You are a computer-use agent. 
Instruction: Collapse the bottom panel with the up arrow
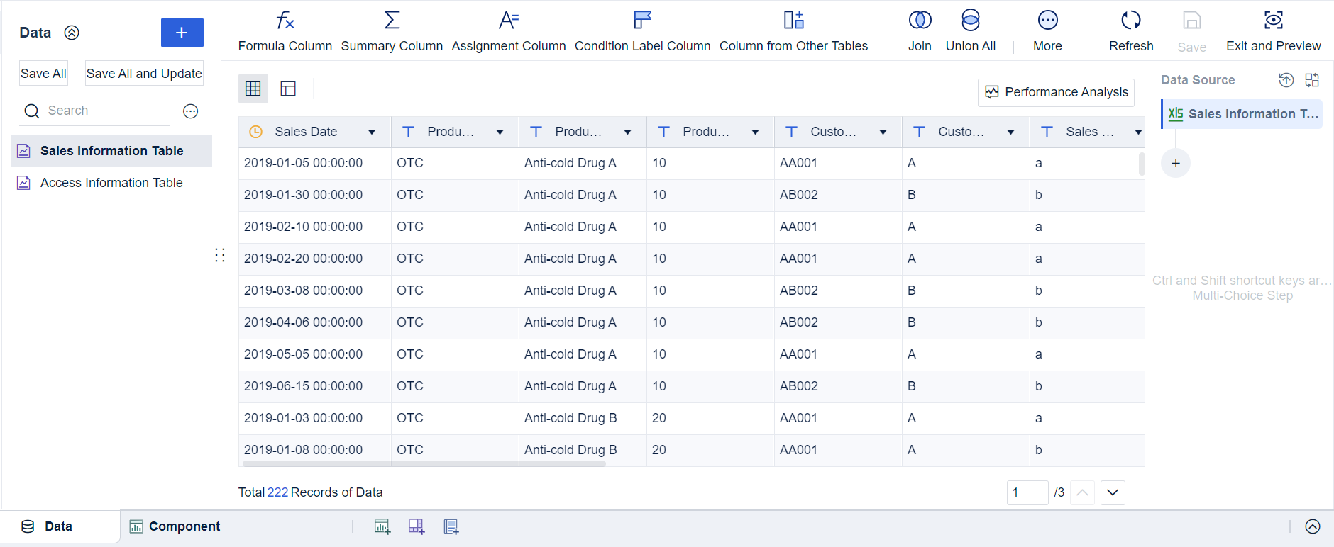[1313, 526]
